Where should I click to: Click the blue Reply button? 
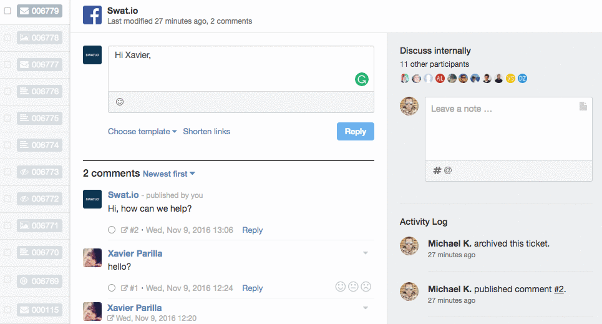coord(356,132)
